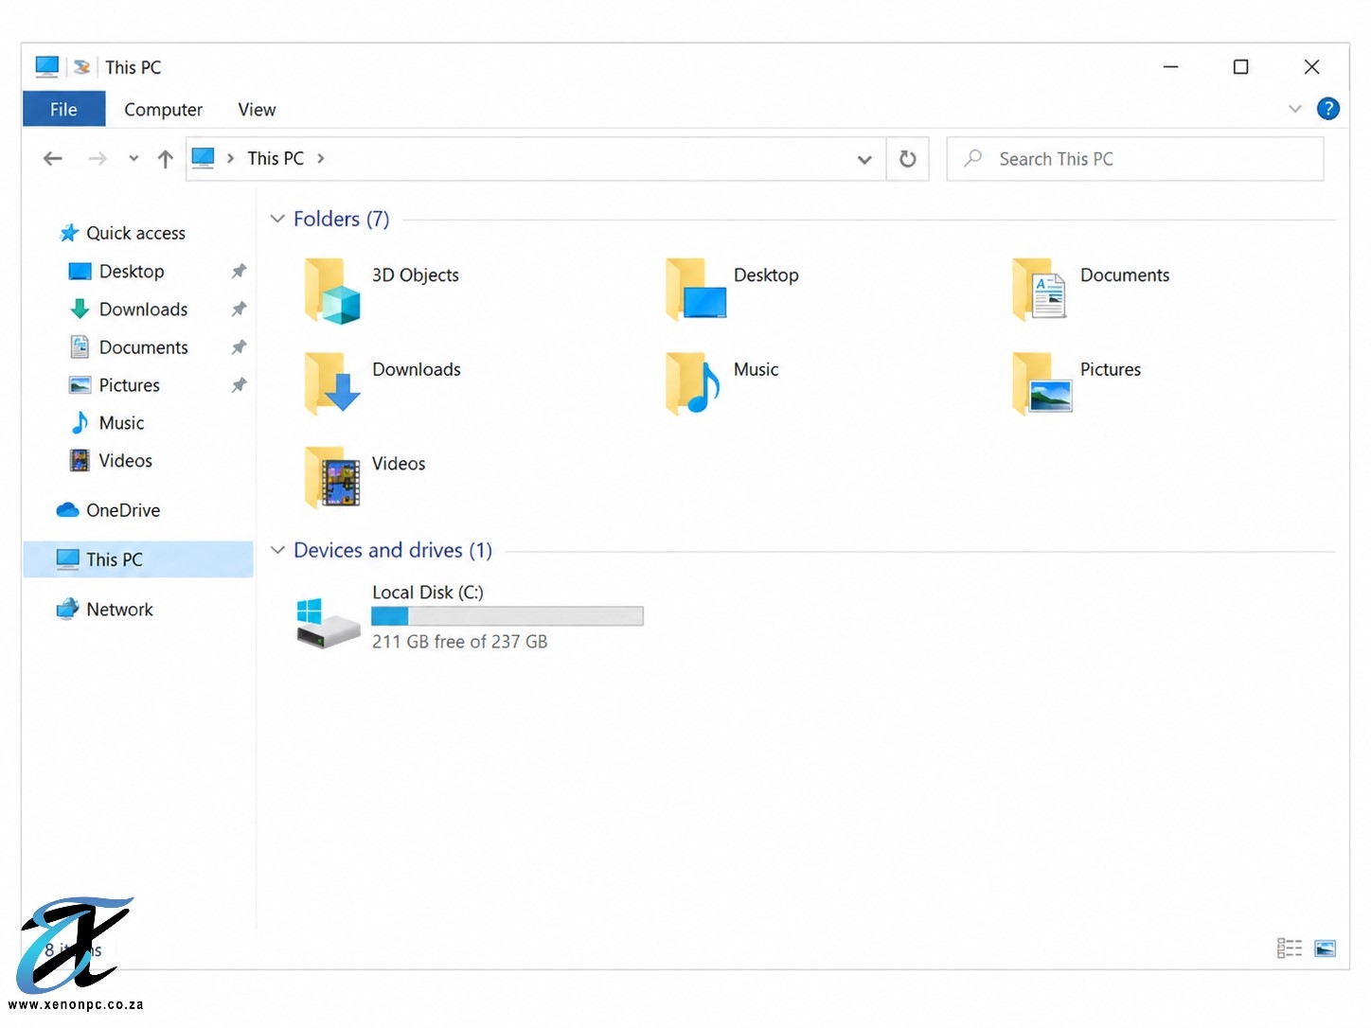The height and width of the screenshot is (1028, 1371).
Task: Open the Computer ribbon tab
Action: [163, 110]
